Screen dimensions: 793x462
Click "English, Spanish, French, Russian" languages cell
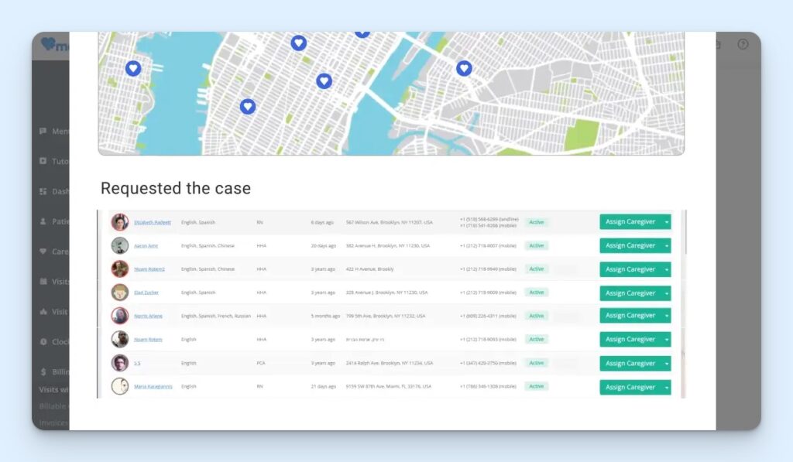(216, 316)
